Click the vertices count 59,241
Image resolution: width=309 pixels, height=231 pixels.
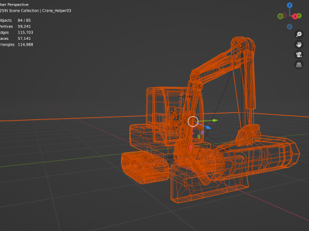point(24,26)
